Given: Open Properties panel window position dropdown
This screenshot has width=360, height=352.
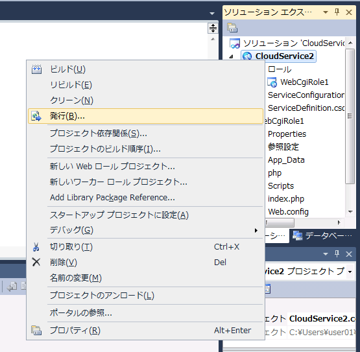Looking at the screenshot, I should [326, 254].
